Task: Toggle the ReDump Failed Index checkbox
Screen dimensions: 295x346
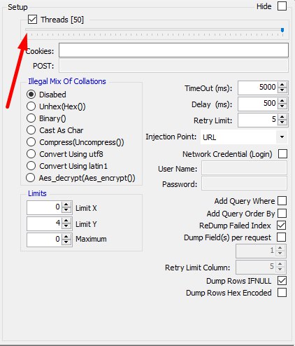Action: click(x=282, y=226)
